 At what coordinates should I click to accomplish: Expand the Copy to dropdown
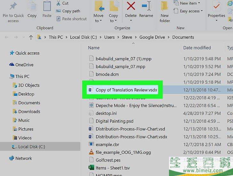click(113, 18)
